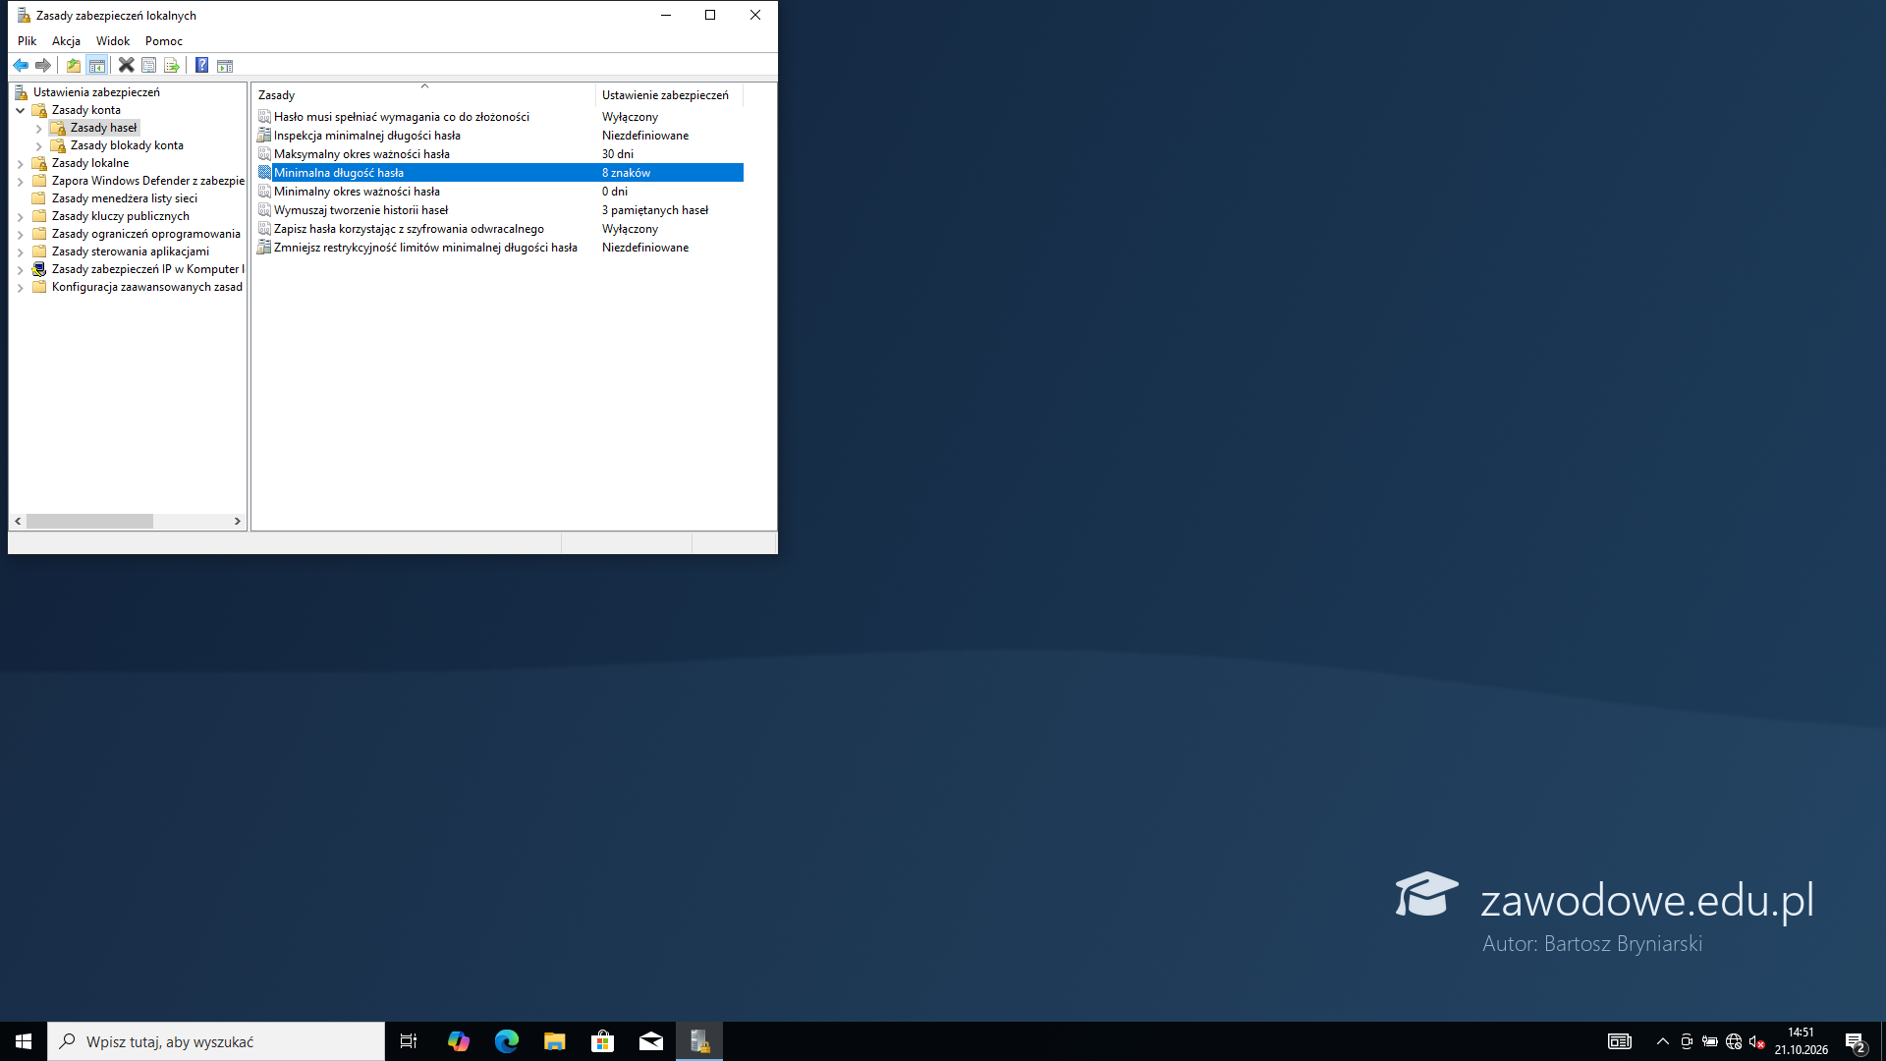1886x1061 pixels.
Task: Launch Microsoft Edge from the taskbar
Action: tap(507, 1041)
